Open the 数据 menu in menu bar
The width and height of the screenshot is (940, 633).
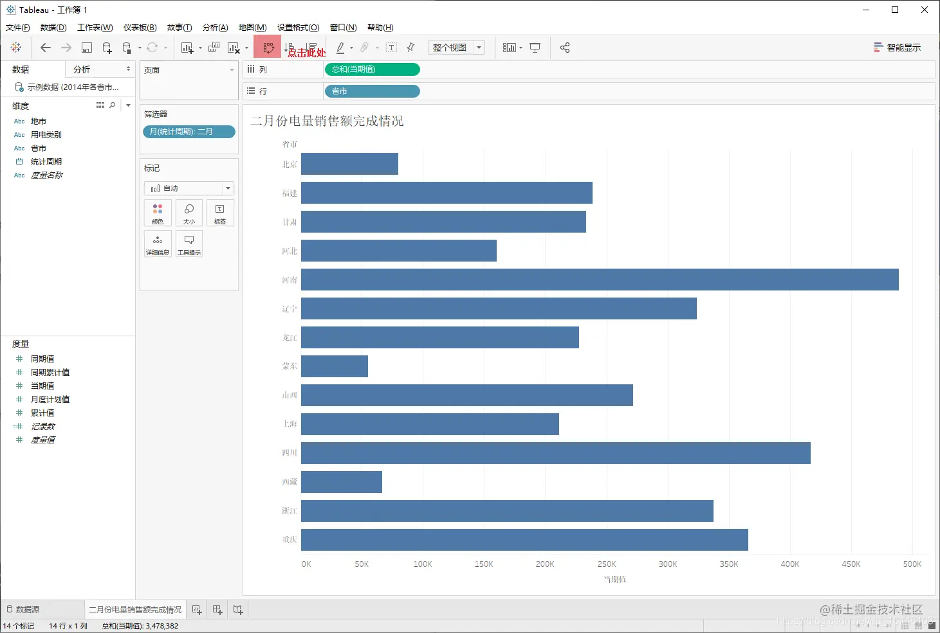coord(53,27)
